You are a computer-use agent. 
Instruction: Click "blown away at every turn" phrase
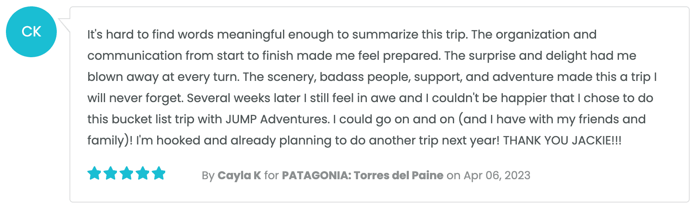click(x=163, y=77)
